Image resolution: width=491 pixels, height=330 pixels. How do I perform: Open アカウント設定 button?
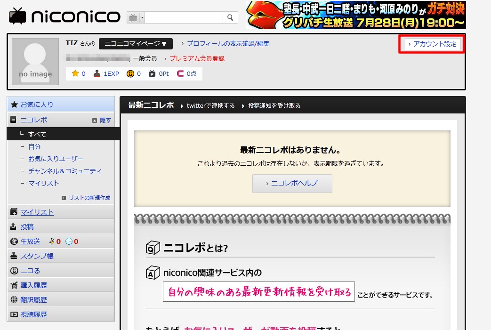pyautogui.click(x=432, y=44)
